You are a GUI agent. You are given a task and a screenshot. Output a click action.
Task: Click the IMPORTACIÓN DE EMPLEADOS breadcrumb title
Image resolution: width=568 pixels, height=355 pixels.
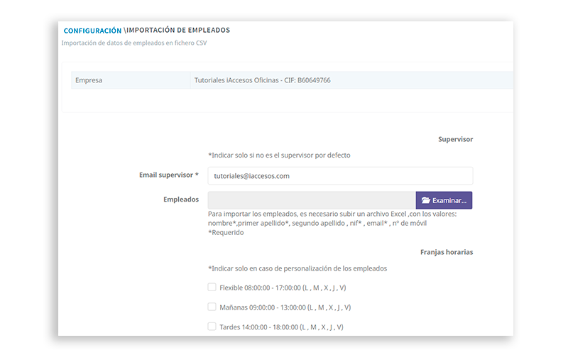(x=178, y=31)
